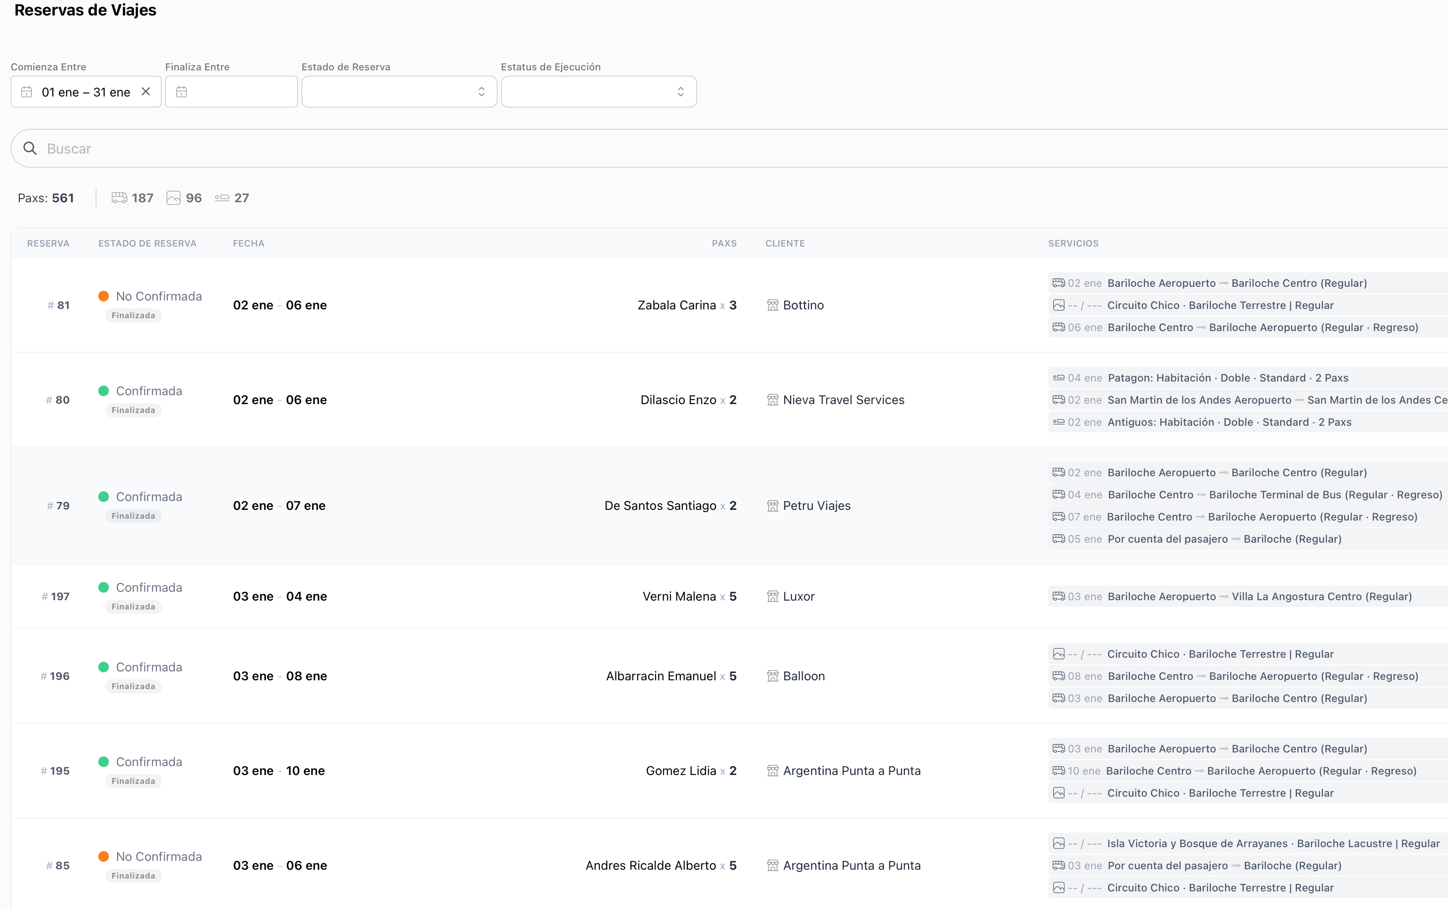Viewport: 1448px width, 910px height.
Task: Click the bed icon on Patagon habitación service
Action: tap(1059, 378)
